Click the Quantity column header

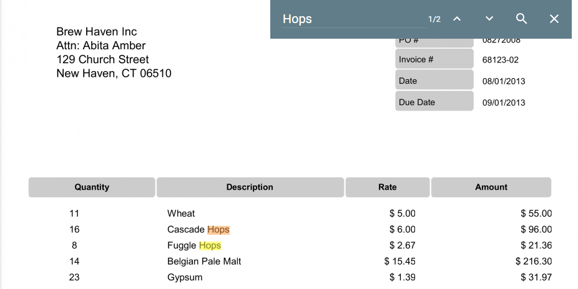(x=92, y=187)
